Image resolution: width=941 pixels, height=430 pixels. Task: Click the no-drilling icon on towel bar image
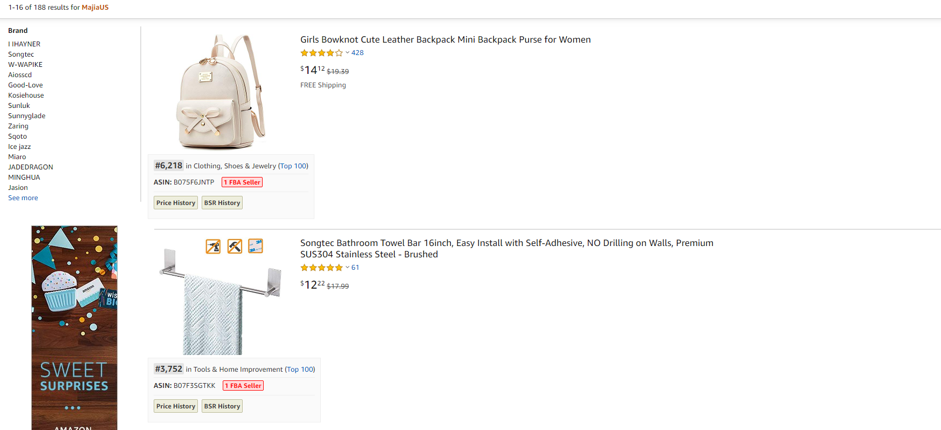[x=213, y=247]
